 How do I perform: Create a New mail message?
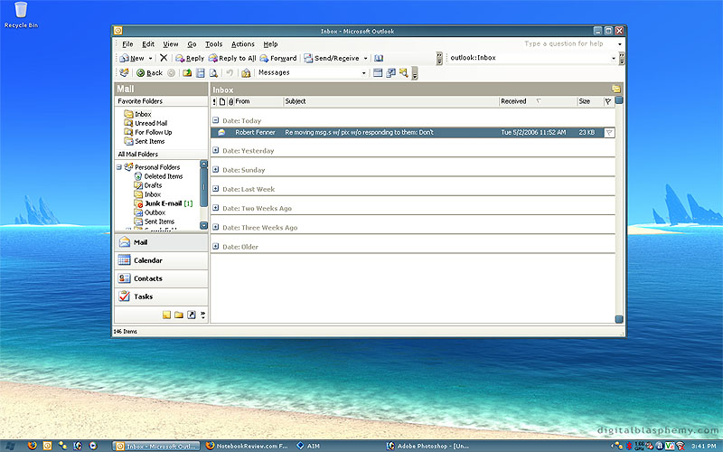click(132, 58)
